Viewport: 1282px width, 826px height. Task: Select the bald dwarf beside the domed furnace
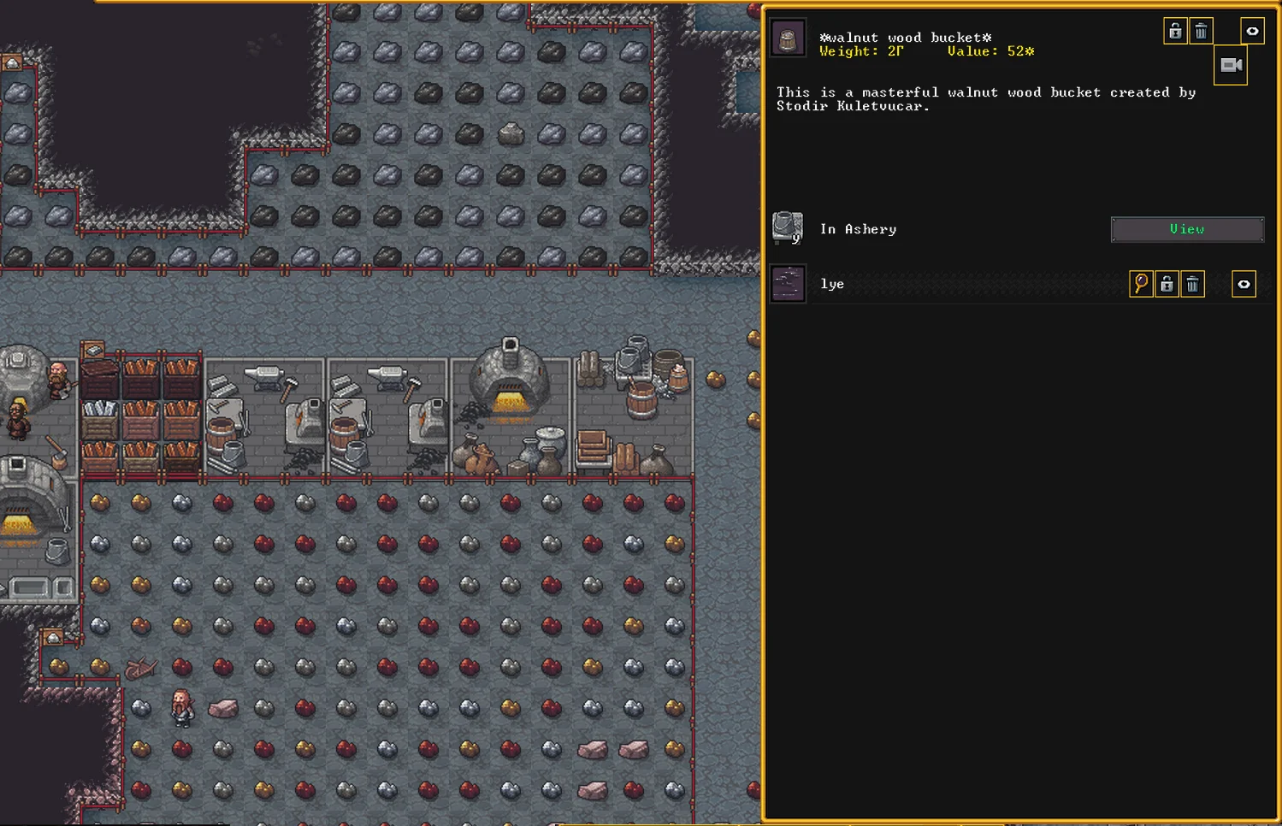click(x=58, y=381)
